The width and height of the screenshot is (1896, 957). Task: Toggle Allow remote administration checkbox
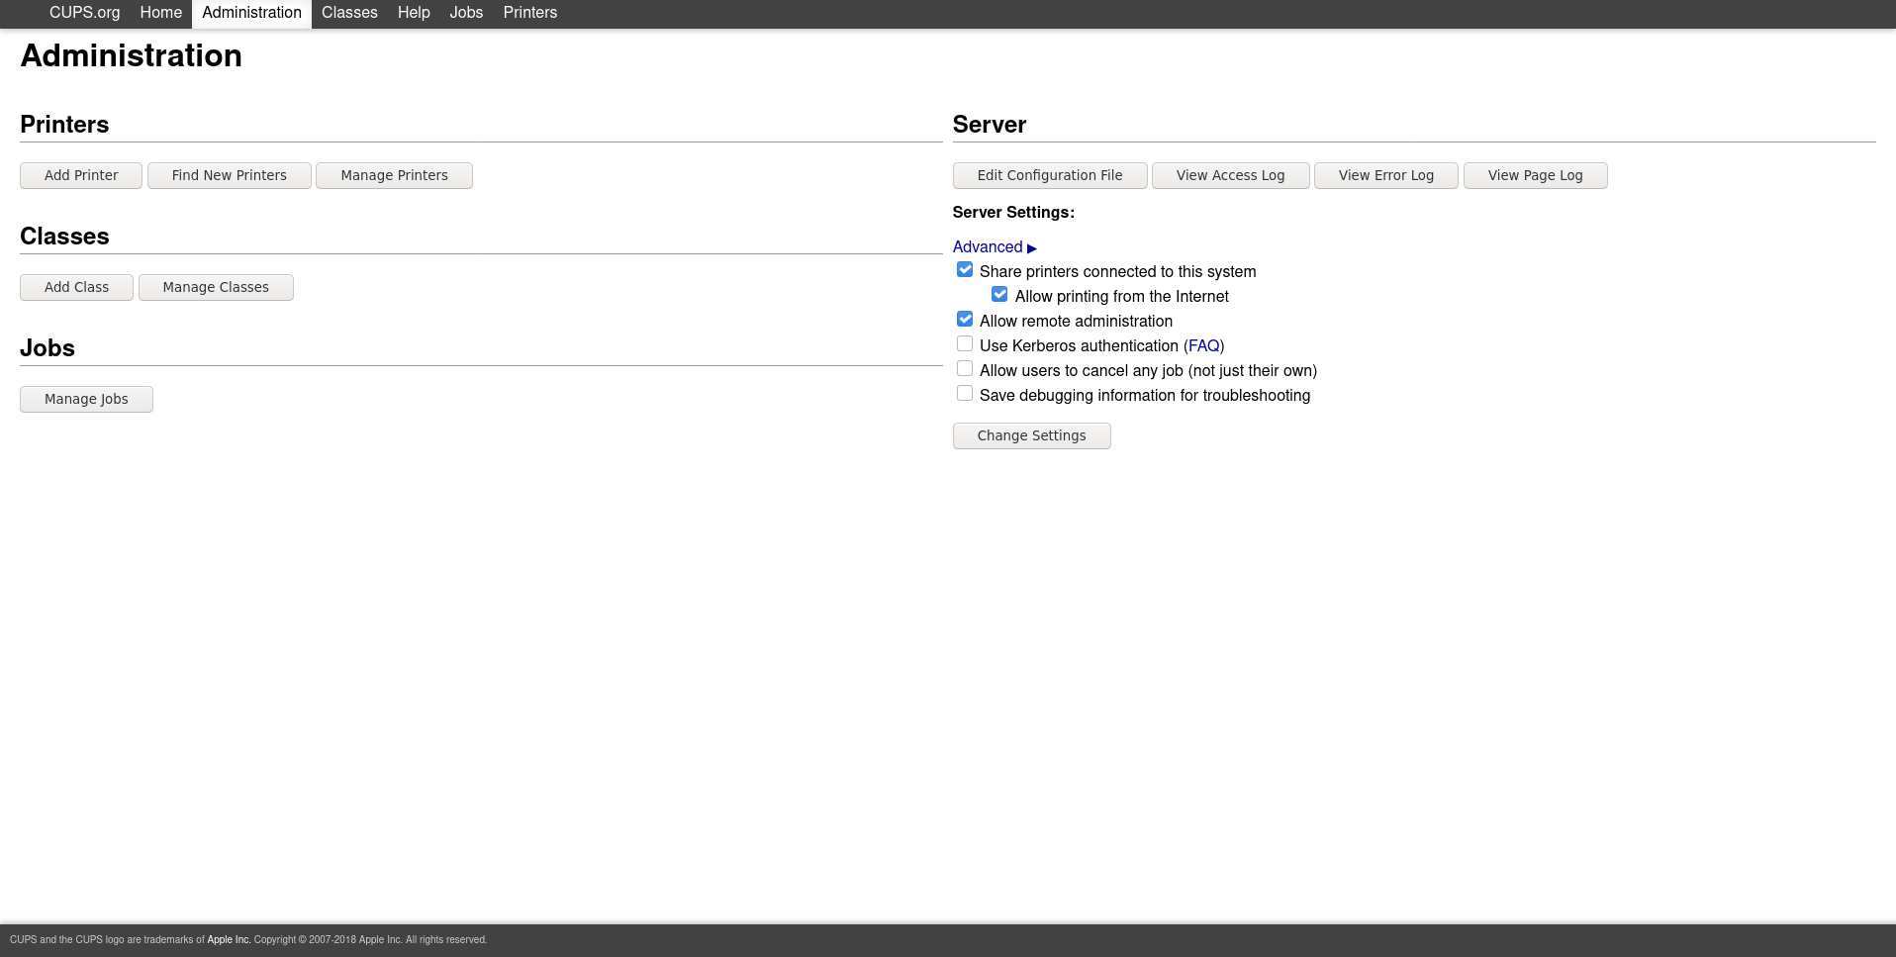point(965,320)
